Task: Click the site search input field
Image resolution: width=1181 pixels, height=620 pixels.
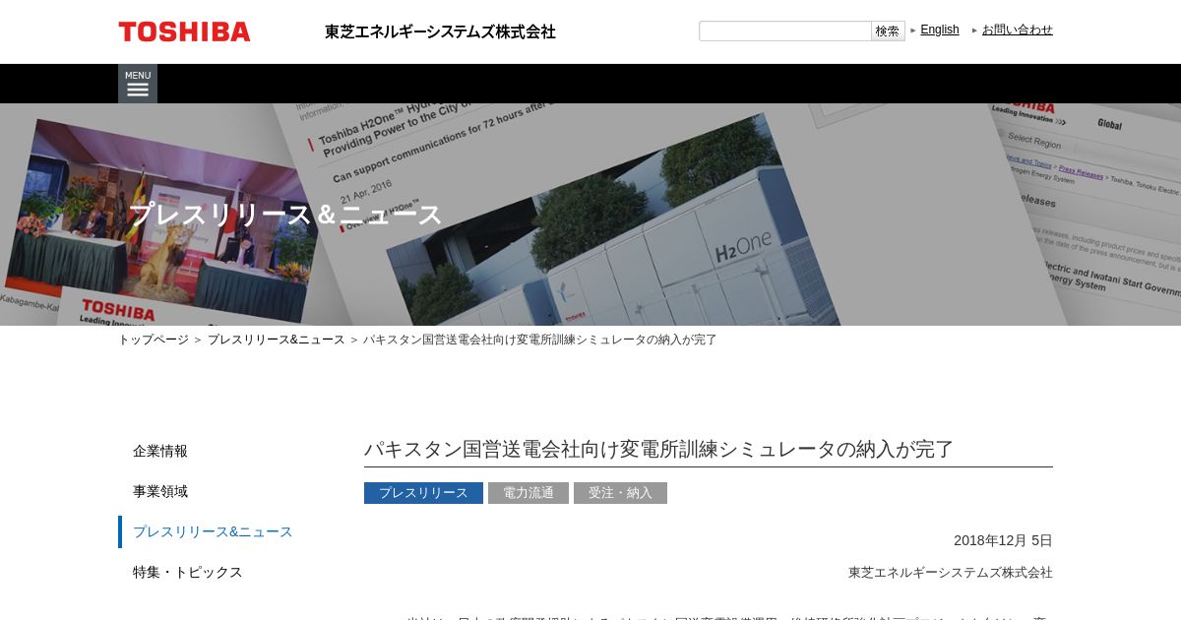Action: point(784,31)
